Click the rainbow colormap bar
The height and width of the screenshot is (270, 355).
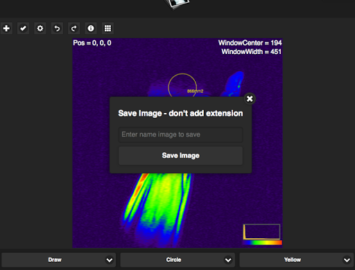pos(263,242)
